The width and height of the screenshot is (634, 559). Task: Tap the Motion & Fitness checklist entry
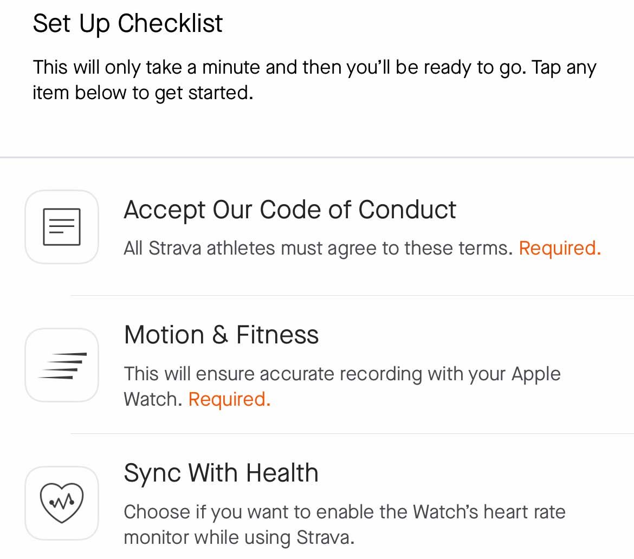coord(222,335)
